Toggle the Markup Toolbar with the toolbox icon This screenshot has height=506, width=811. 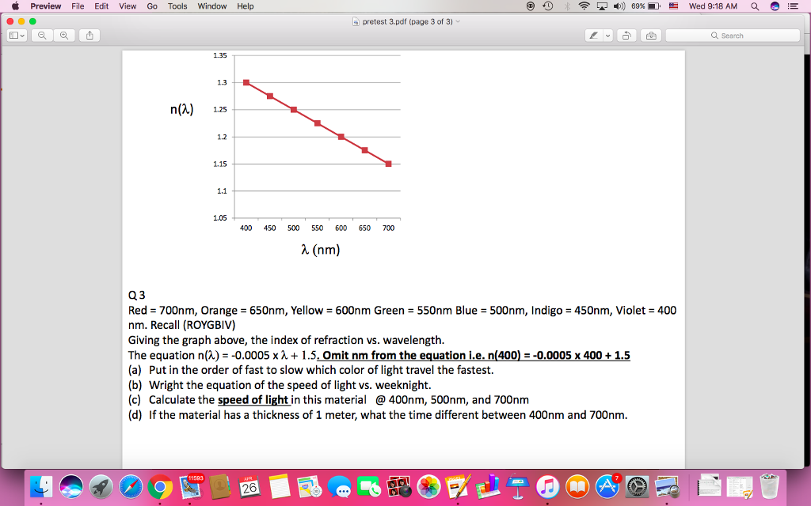[x=651, y=36]
